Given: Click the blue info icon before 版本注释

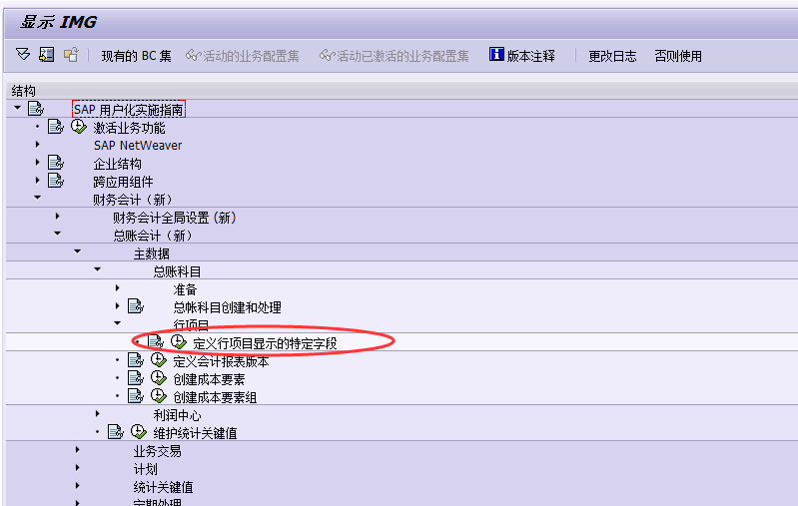Looking at the screenshot, I should 496,54.
